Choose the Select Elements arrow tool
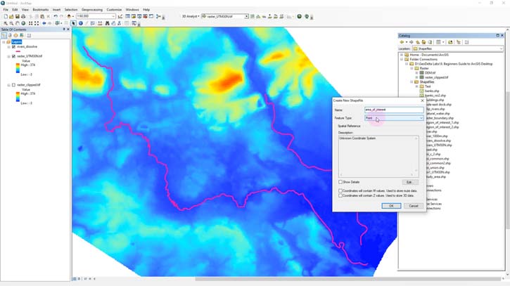 tap(74, 23)
